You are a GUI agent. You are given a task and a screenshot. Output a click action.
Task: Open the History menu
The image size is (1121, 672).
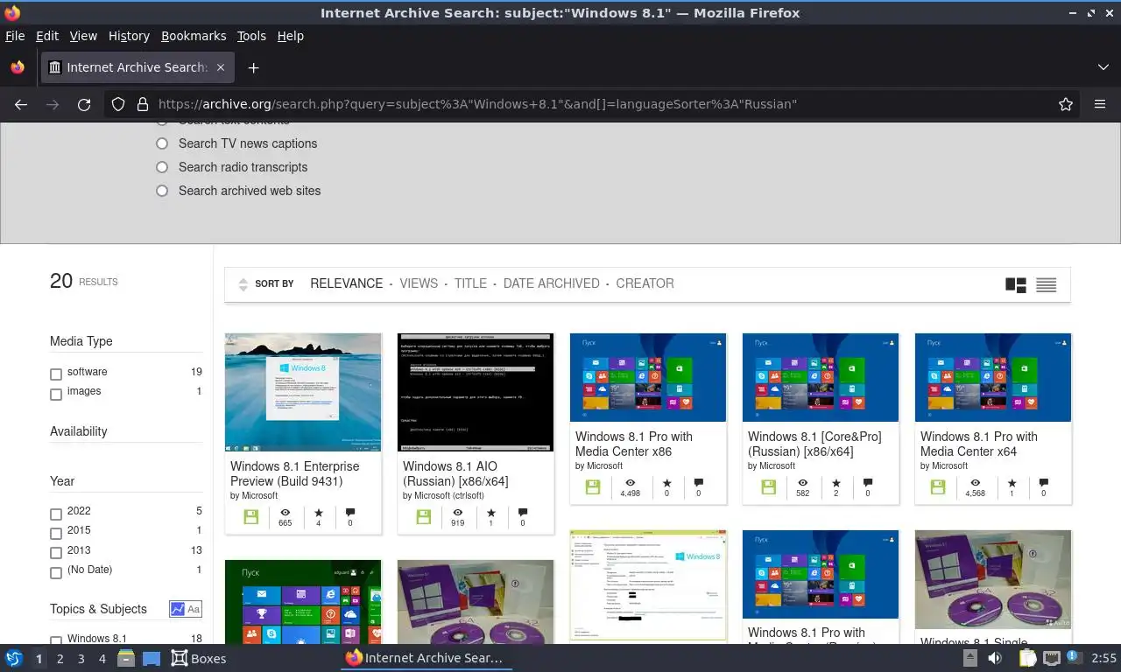(x=129, y=36)
